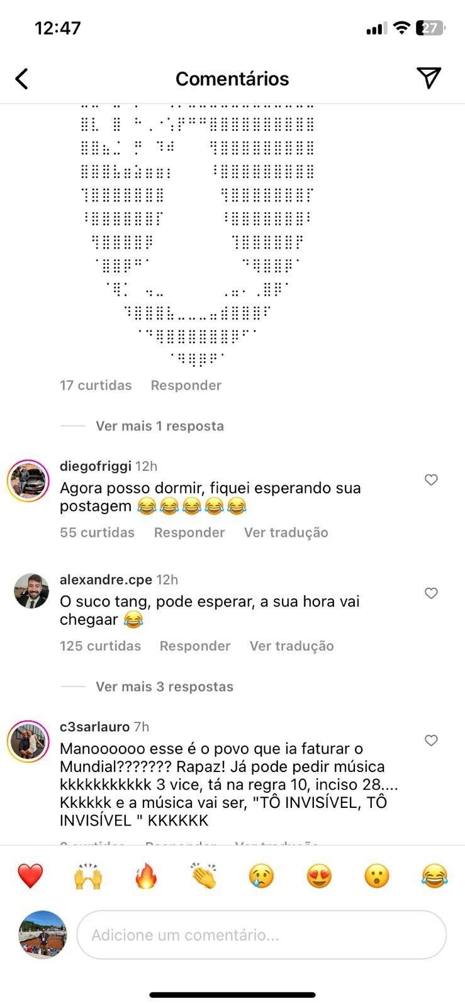Viewport: 465px width, 1003px height.
Task: Translate alexandre.cpe's comment with Ver tradução
Action: 292,646
